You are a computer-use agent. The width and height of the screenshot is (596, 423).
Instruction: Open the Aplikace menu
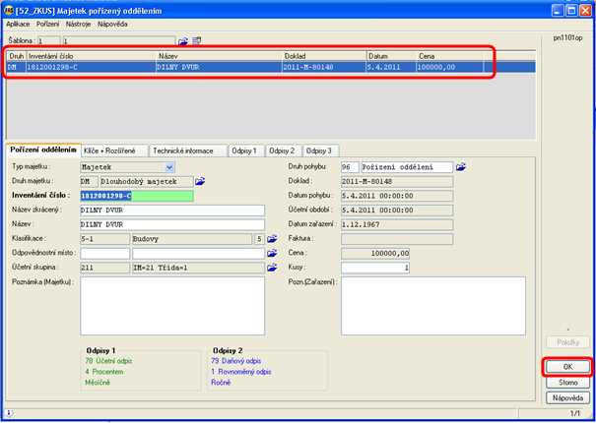(x=19, y=23)
